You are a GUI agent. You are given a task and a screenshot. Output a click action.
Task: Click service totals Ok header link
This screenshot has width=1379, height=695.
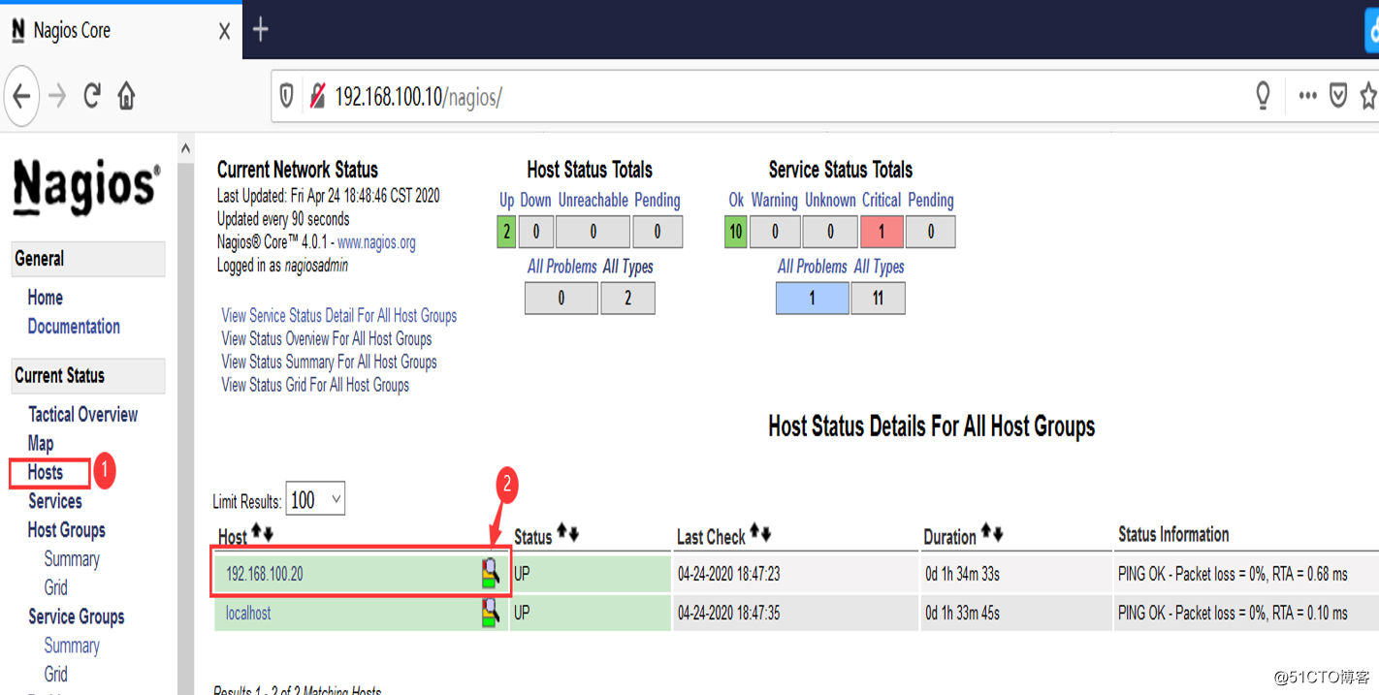(736, 201)
